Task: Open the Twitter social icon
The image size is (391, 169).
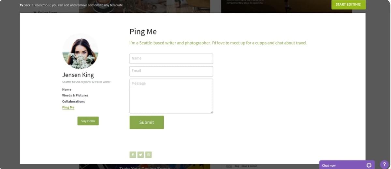Action: click(x=140, y=155)
